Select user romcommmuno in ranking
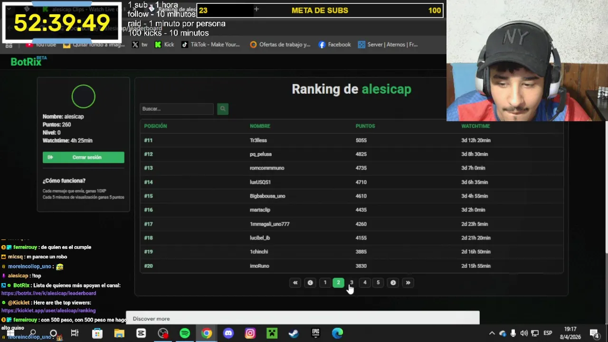The image size is (608, 342). tap(267, 168)
